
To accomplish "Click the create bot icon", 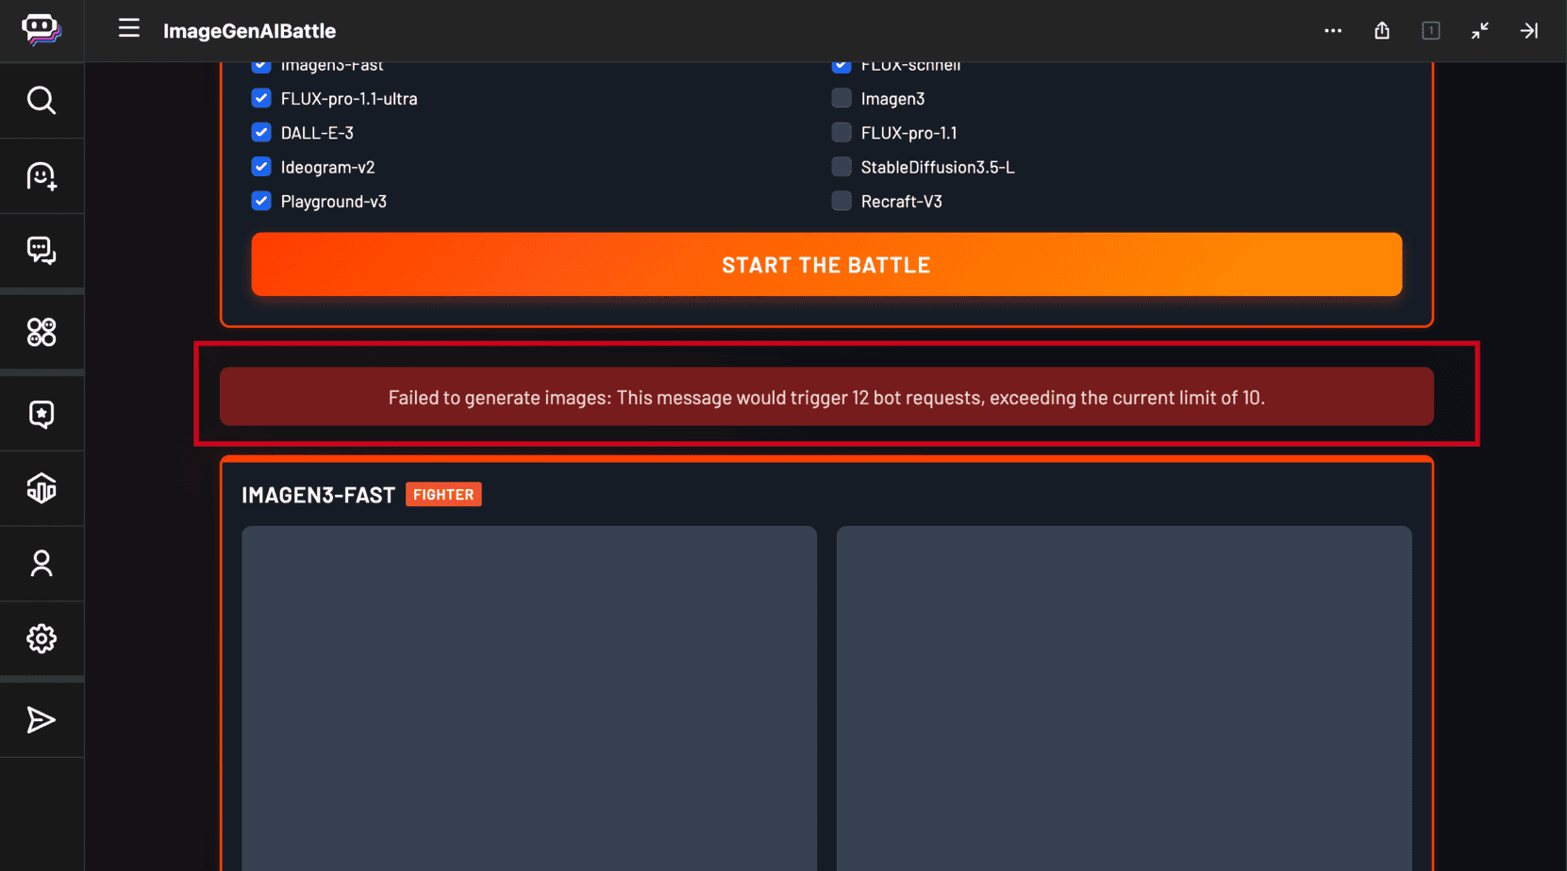I will point(42,176).
